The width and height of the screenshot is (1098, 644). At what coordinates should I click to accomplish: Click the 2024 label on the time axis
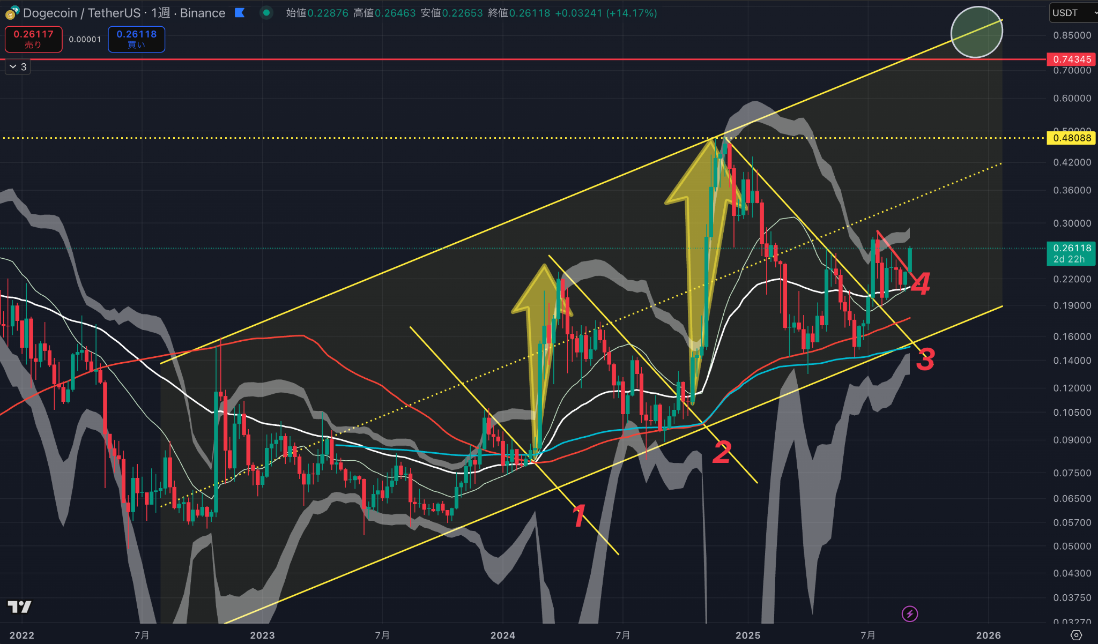click(x=502, y=635)
